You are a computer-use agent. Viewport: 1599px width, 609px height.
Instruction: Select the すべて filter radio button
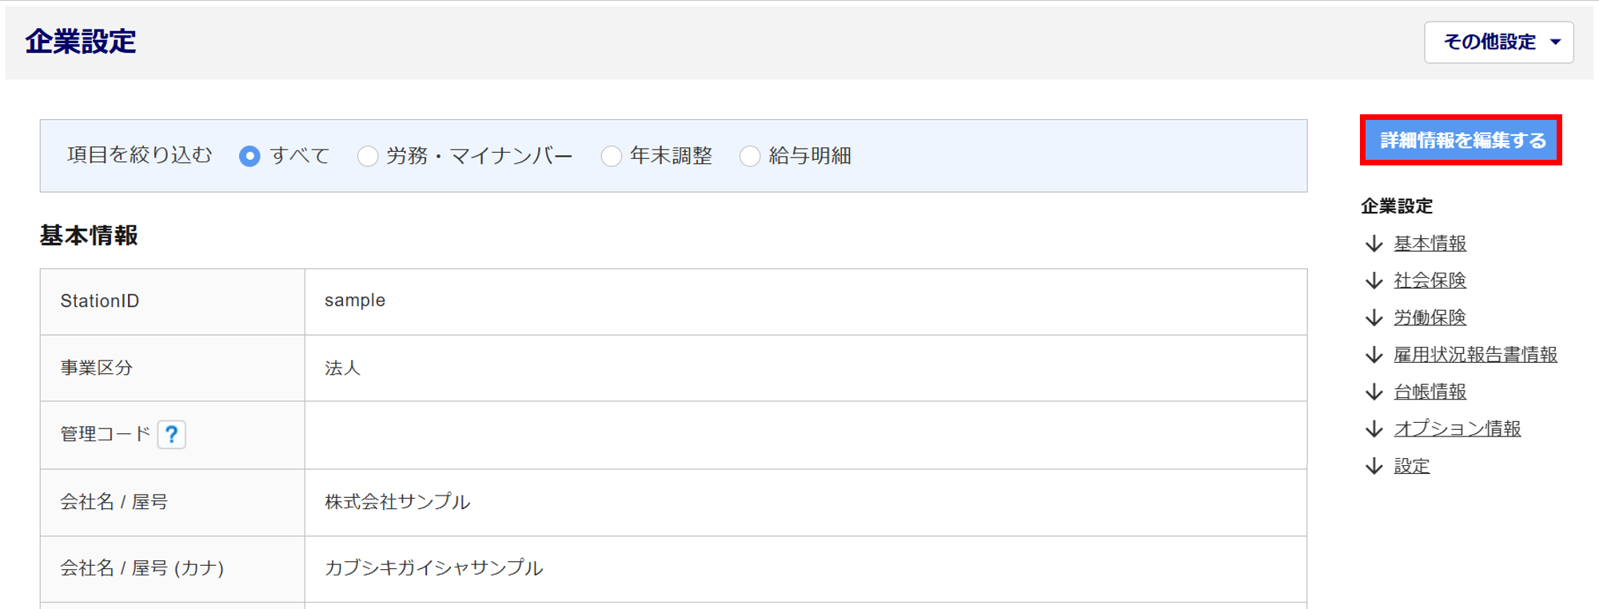pos(249,156)
